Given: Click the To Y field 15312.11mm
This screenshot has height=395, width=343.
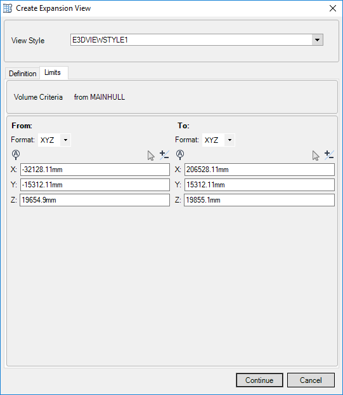Looking at the screenshot, I should tap(259, 185).
